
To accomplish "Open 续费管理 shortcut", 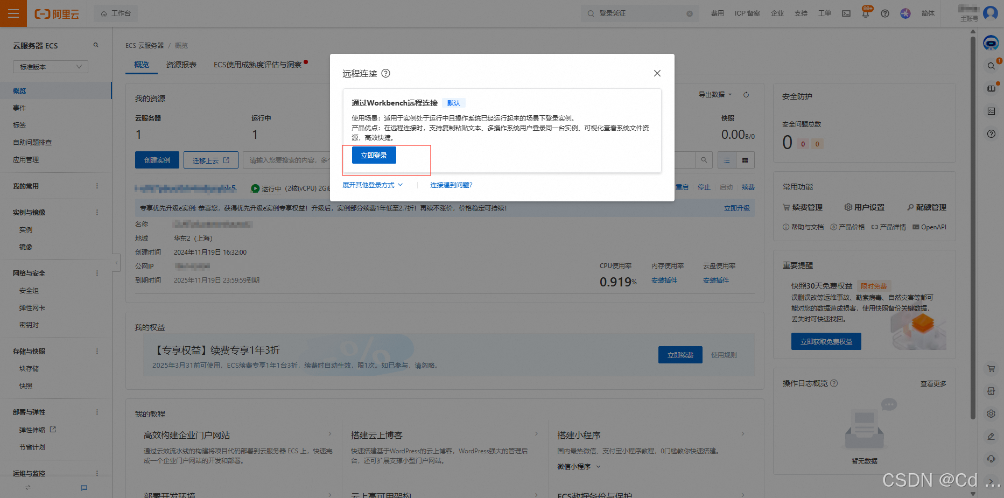I will pos(803,207).
